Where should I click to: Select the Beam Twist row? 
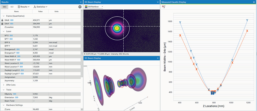click(41, 101)
